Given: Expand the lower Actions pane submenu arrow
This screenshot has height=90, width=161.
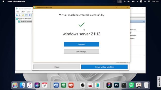Looking at the screenshot, I should (x=144, y=55).
